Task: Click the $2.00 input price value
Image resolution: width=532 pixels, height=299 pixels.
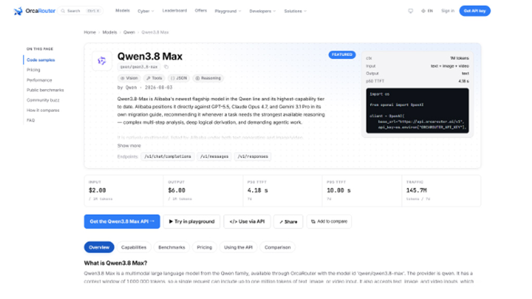Action: tap(97, 190)
